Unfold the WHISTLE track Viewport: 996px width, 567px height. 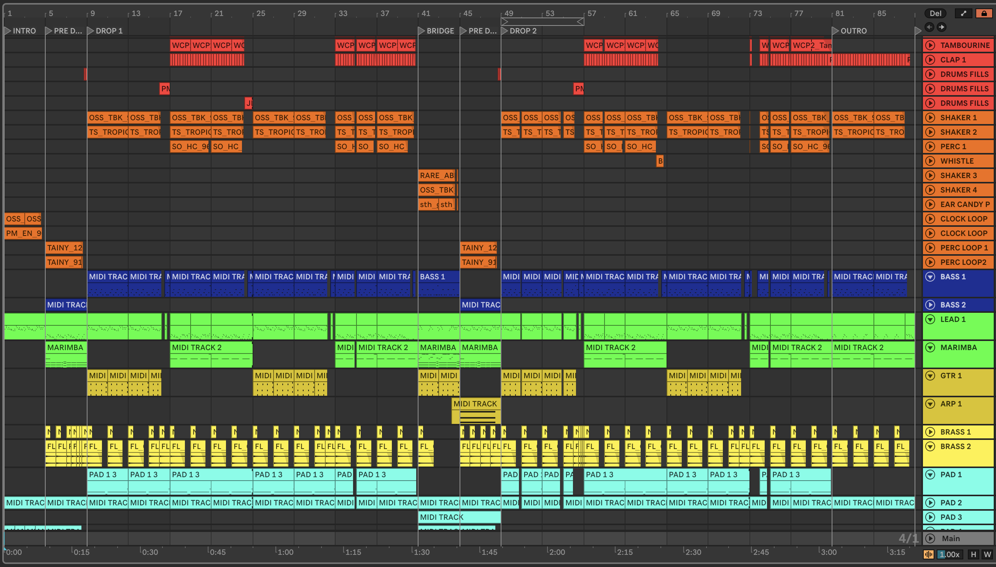pos(930,161)
